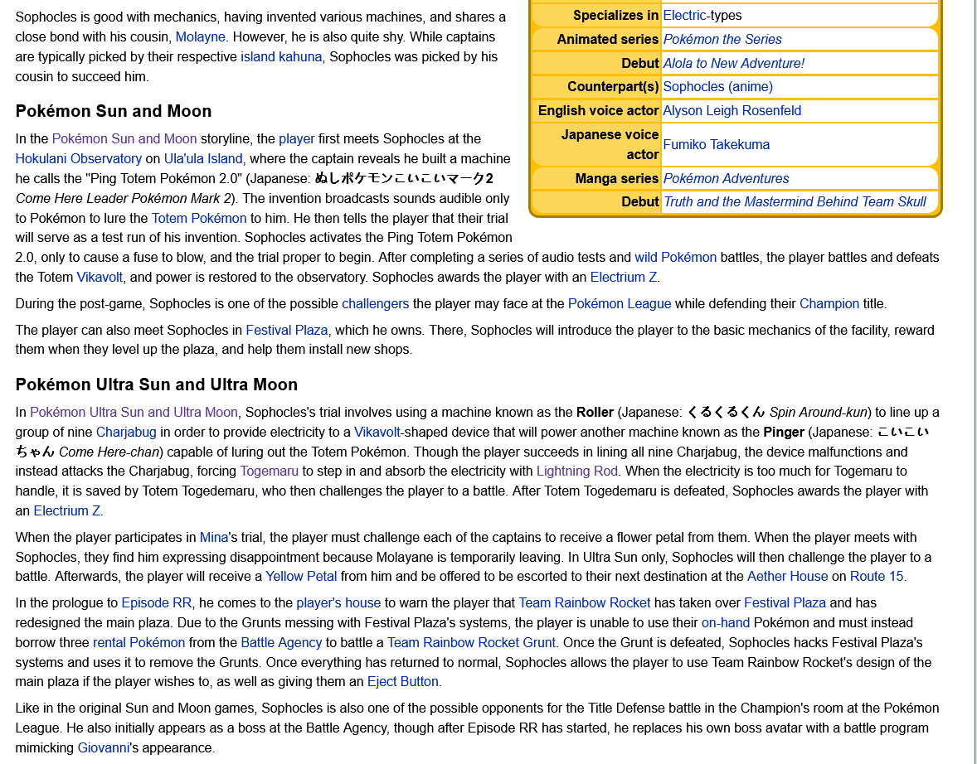Open Pokémon Sun and Moon storyline link
977x764 pixels.
click(x=124, y=139)
